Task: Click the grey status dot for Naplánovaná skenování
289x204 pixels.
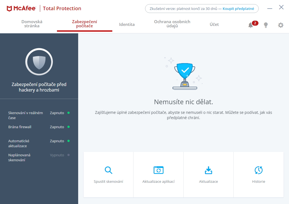Action: (69, 155)
